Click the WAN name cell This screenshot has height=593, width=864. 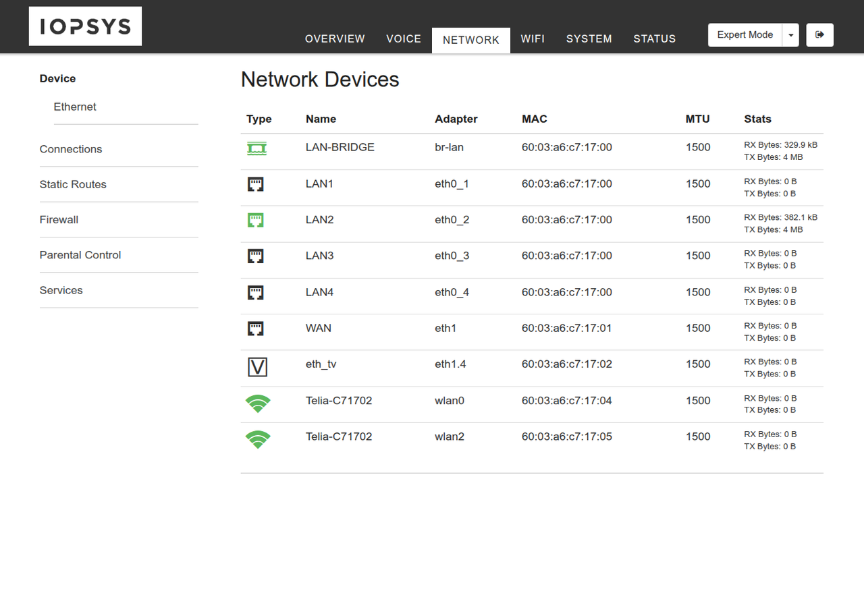coord(319,328)
